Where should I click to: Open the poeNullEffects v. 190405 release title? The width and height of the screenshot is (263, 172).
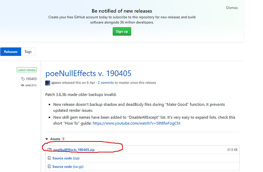(x=88, y=73)
